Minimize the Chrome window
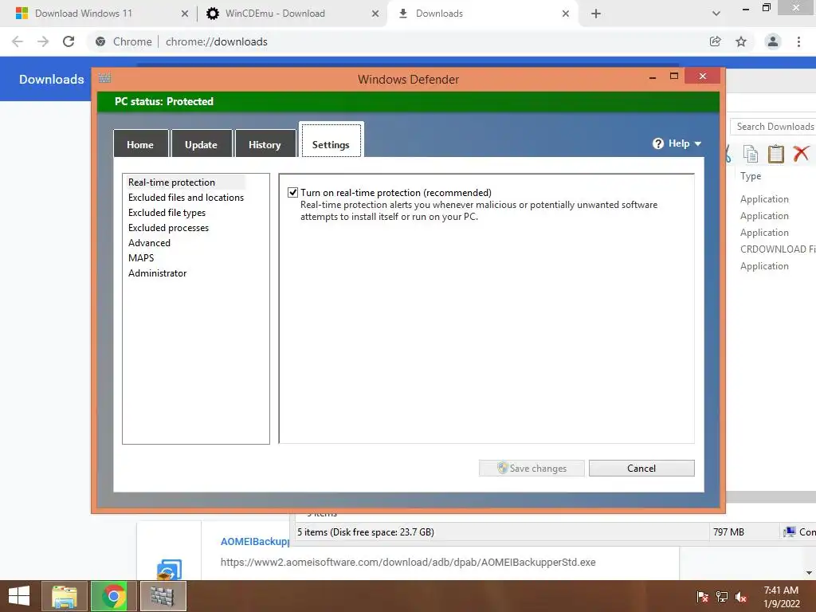The height and width of the screenshot is (612, 816). coord(746,8)
